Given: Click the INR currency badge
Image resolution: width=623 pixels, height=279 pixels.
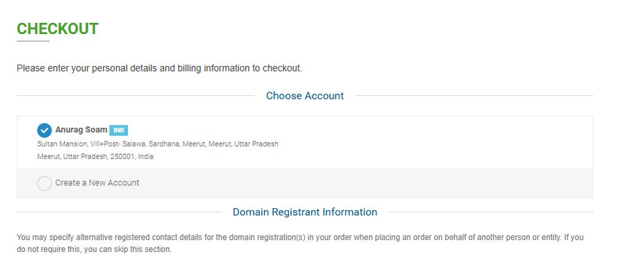Looking at the screenshot, I should coord(118,130).
